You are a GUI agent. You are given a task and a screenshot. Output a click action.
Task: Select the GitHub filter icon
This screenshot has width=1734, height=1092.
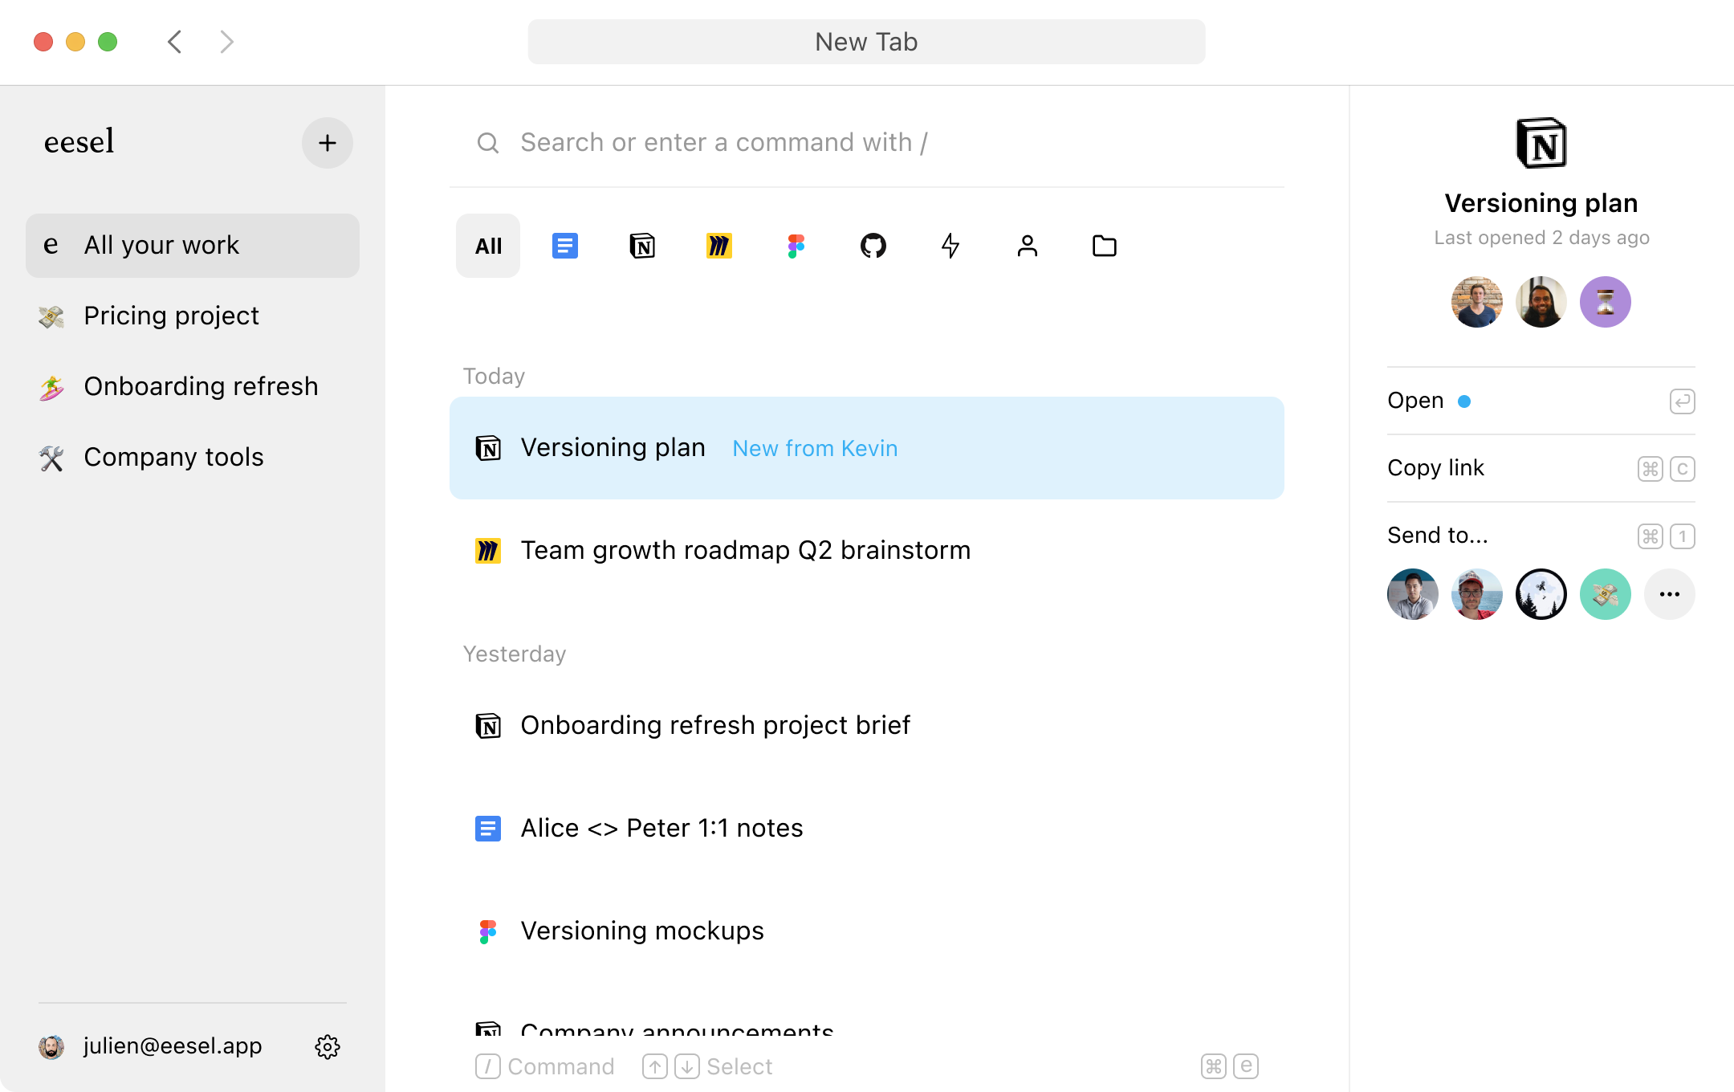873,246
